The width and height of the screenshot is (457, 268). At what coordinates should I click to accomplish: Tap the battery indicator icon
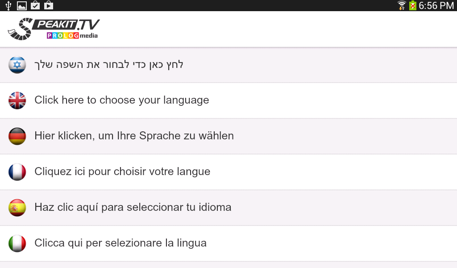pos(413,5)
